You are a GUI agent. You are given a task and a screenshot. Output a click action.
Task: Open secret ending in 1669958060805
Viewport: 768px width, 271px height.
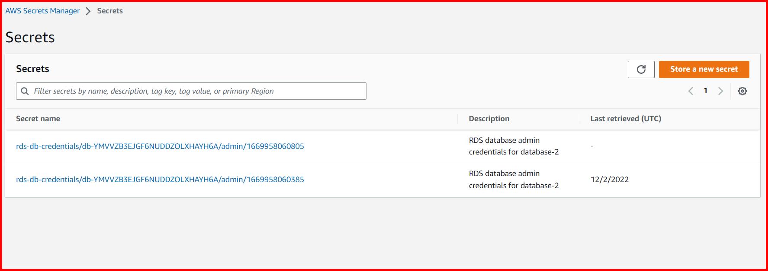pos(160,146)
